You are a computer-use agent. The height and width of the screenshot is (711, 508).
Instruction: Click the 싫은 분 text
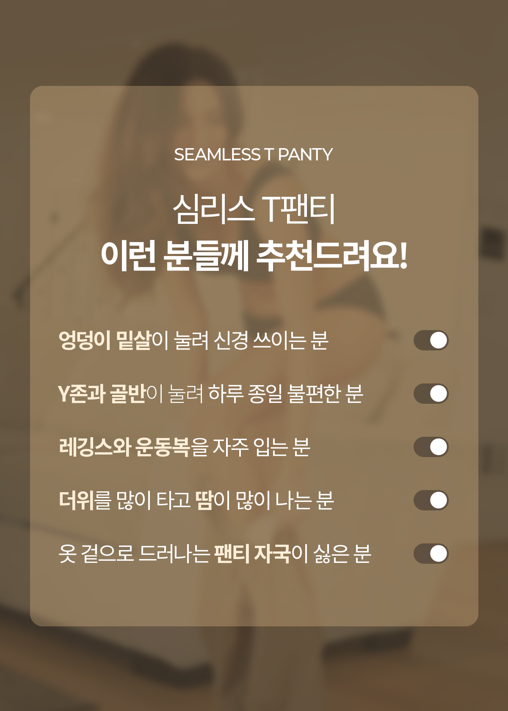point(342,554)
